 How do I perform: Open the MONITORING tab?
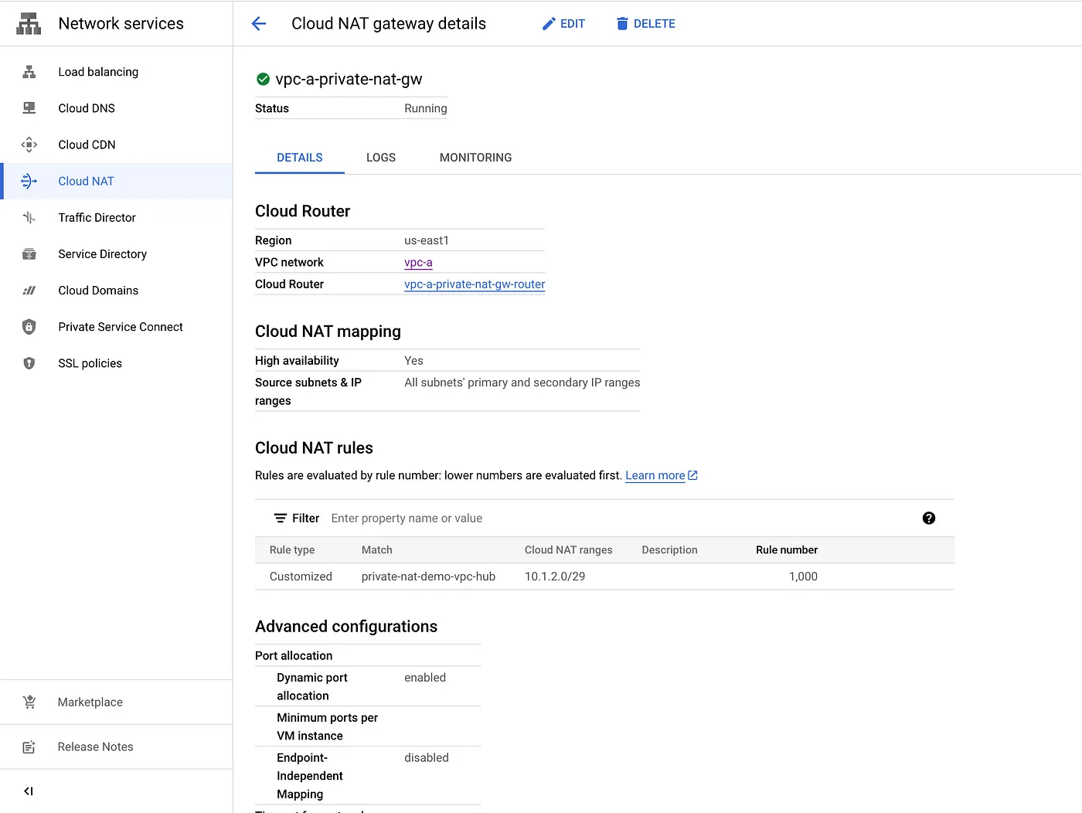click(475, 158)
